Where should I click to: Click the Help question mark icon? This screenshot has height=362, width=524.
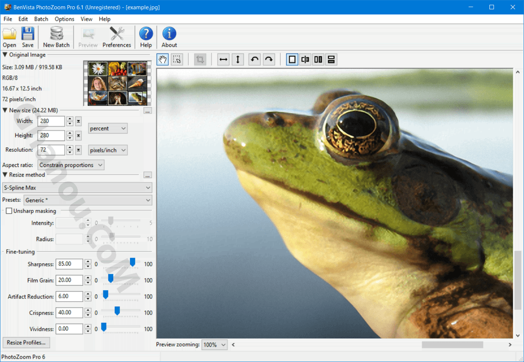pos(146,37)
